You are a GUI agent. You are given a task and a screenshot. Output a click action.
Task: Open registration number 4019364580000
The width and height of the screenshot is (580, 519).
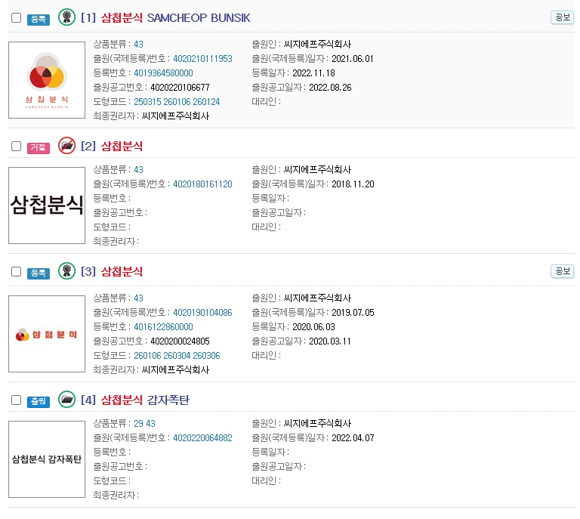click(163, 73)
